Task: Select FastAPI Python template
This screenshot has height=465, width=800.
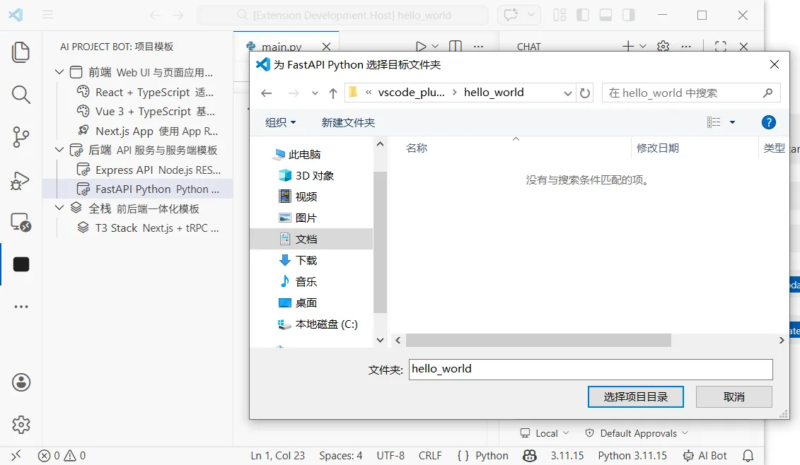Action: (x=138, y=189)
